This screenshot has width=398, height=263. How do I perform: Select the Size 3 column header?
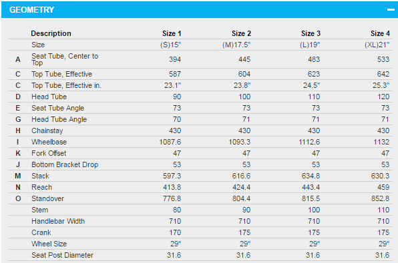311,33
